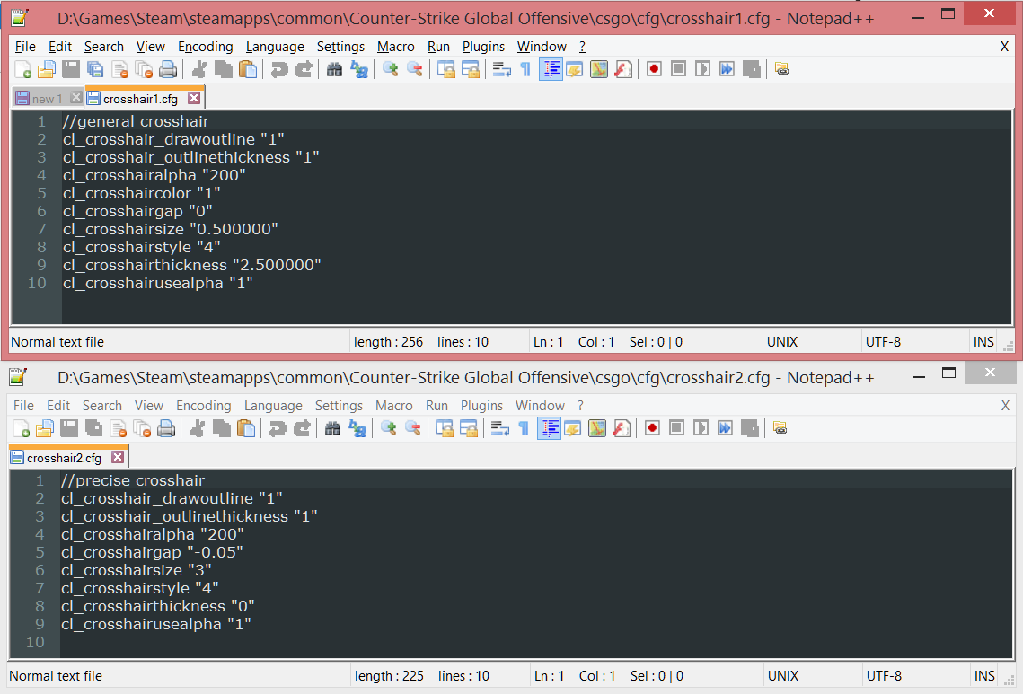Open Language menu in crosshair1.cfg window
This screenshot has height=694, width=1023.
[x=275, y=47]
